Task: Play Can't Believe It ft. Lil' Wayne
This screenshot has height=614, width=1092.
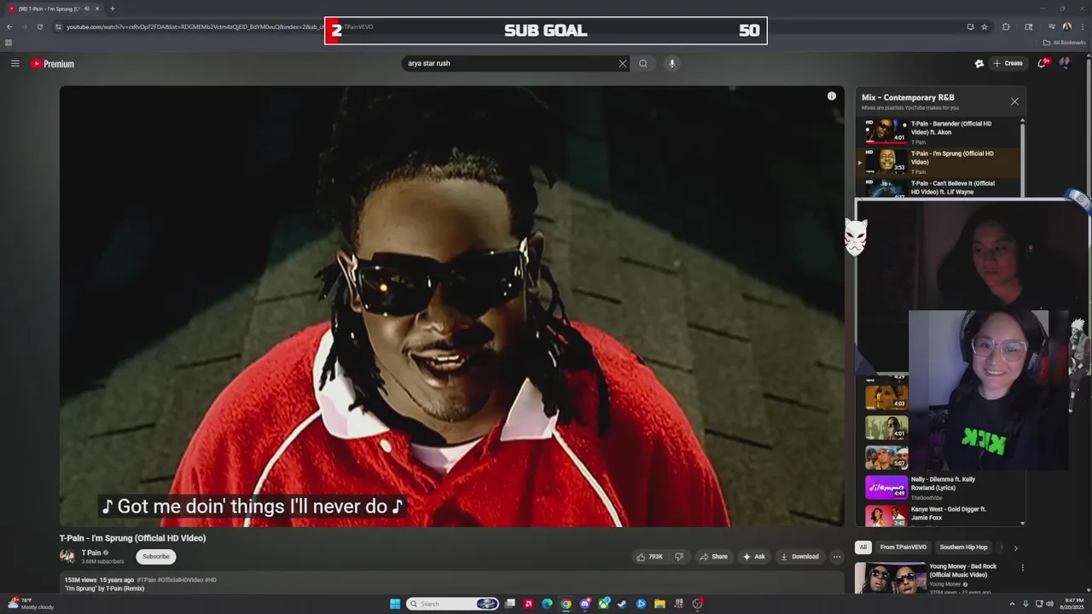Action: [938, 188]
